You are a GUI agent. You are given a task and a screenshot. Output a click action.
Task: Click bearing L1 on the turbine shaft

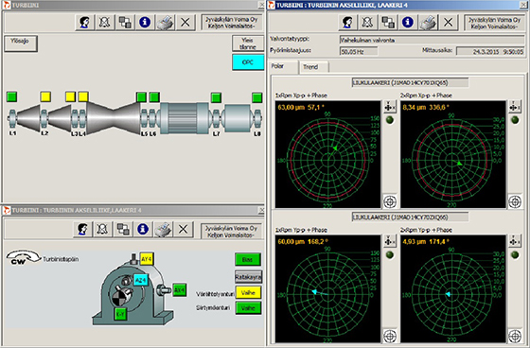coord(12,118)
